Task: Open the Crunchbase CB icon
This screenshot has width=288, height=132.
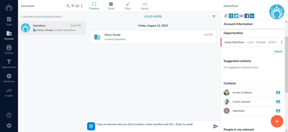Action: point(241,16)
